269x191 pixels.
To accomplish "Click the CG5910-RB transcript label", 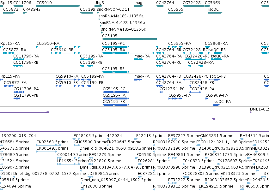I will click(62, 50).
